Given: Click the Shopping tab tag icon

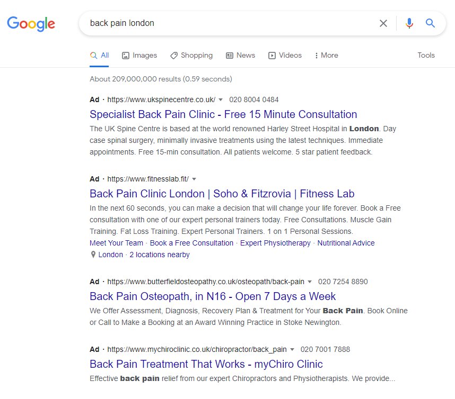Looking at the screenshot, I should point(174,56).
